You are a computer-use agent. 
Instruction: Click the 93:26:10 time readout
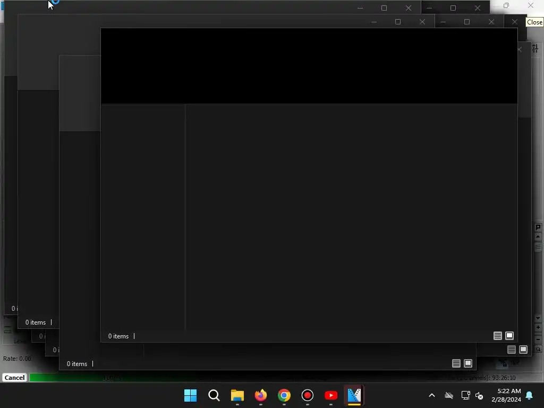504,378
